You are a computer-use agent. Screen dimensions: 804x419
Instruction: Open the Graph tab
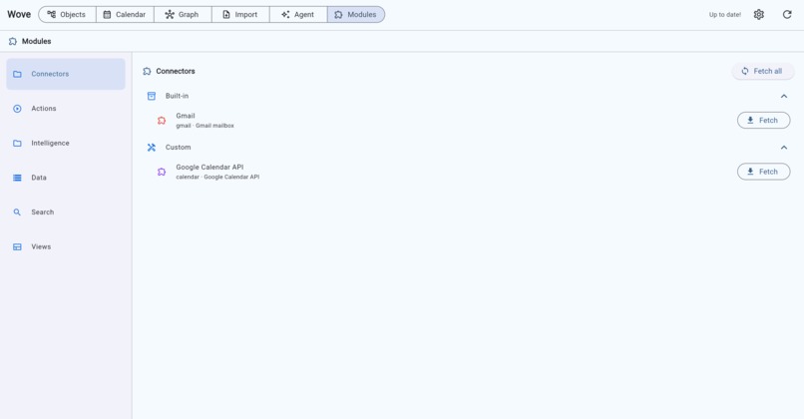[x=183, y=14]
